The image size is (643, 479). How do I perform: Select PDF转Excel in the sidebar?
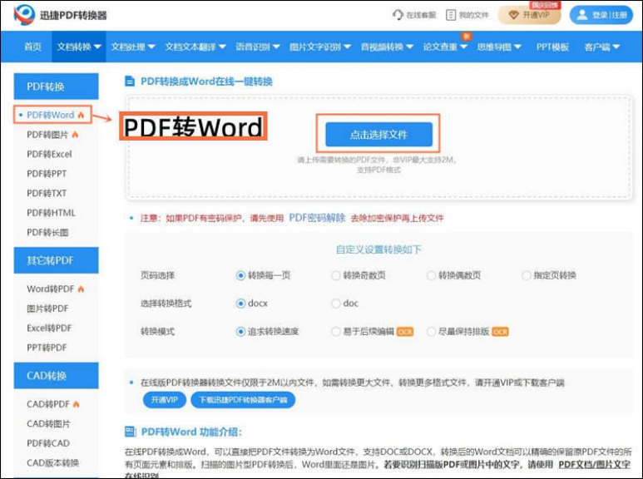click(x=49, y=154)
